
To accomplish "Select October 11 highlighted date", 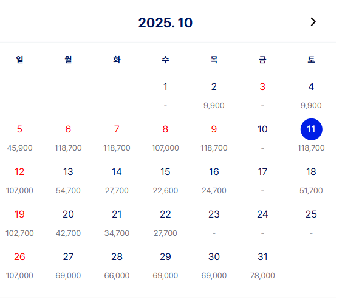I will pyautogui.click(x=311, y=129).
